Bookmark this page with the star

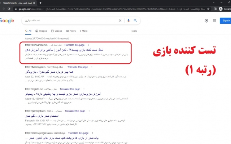(x=208, y=9)
